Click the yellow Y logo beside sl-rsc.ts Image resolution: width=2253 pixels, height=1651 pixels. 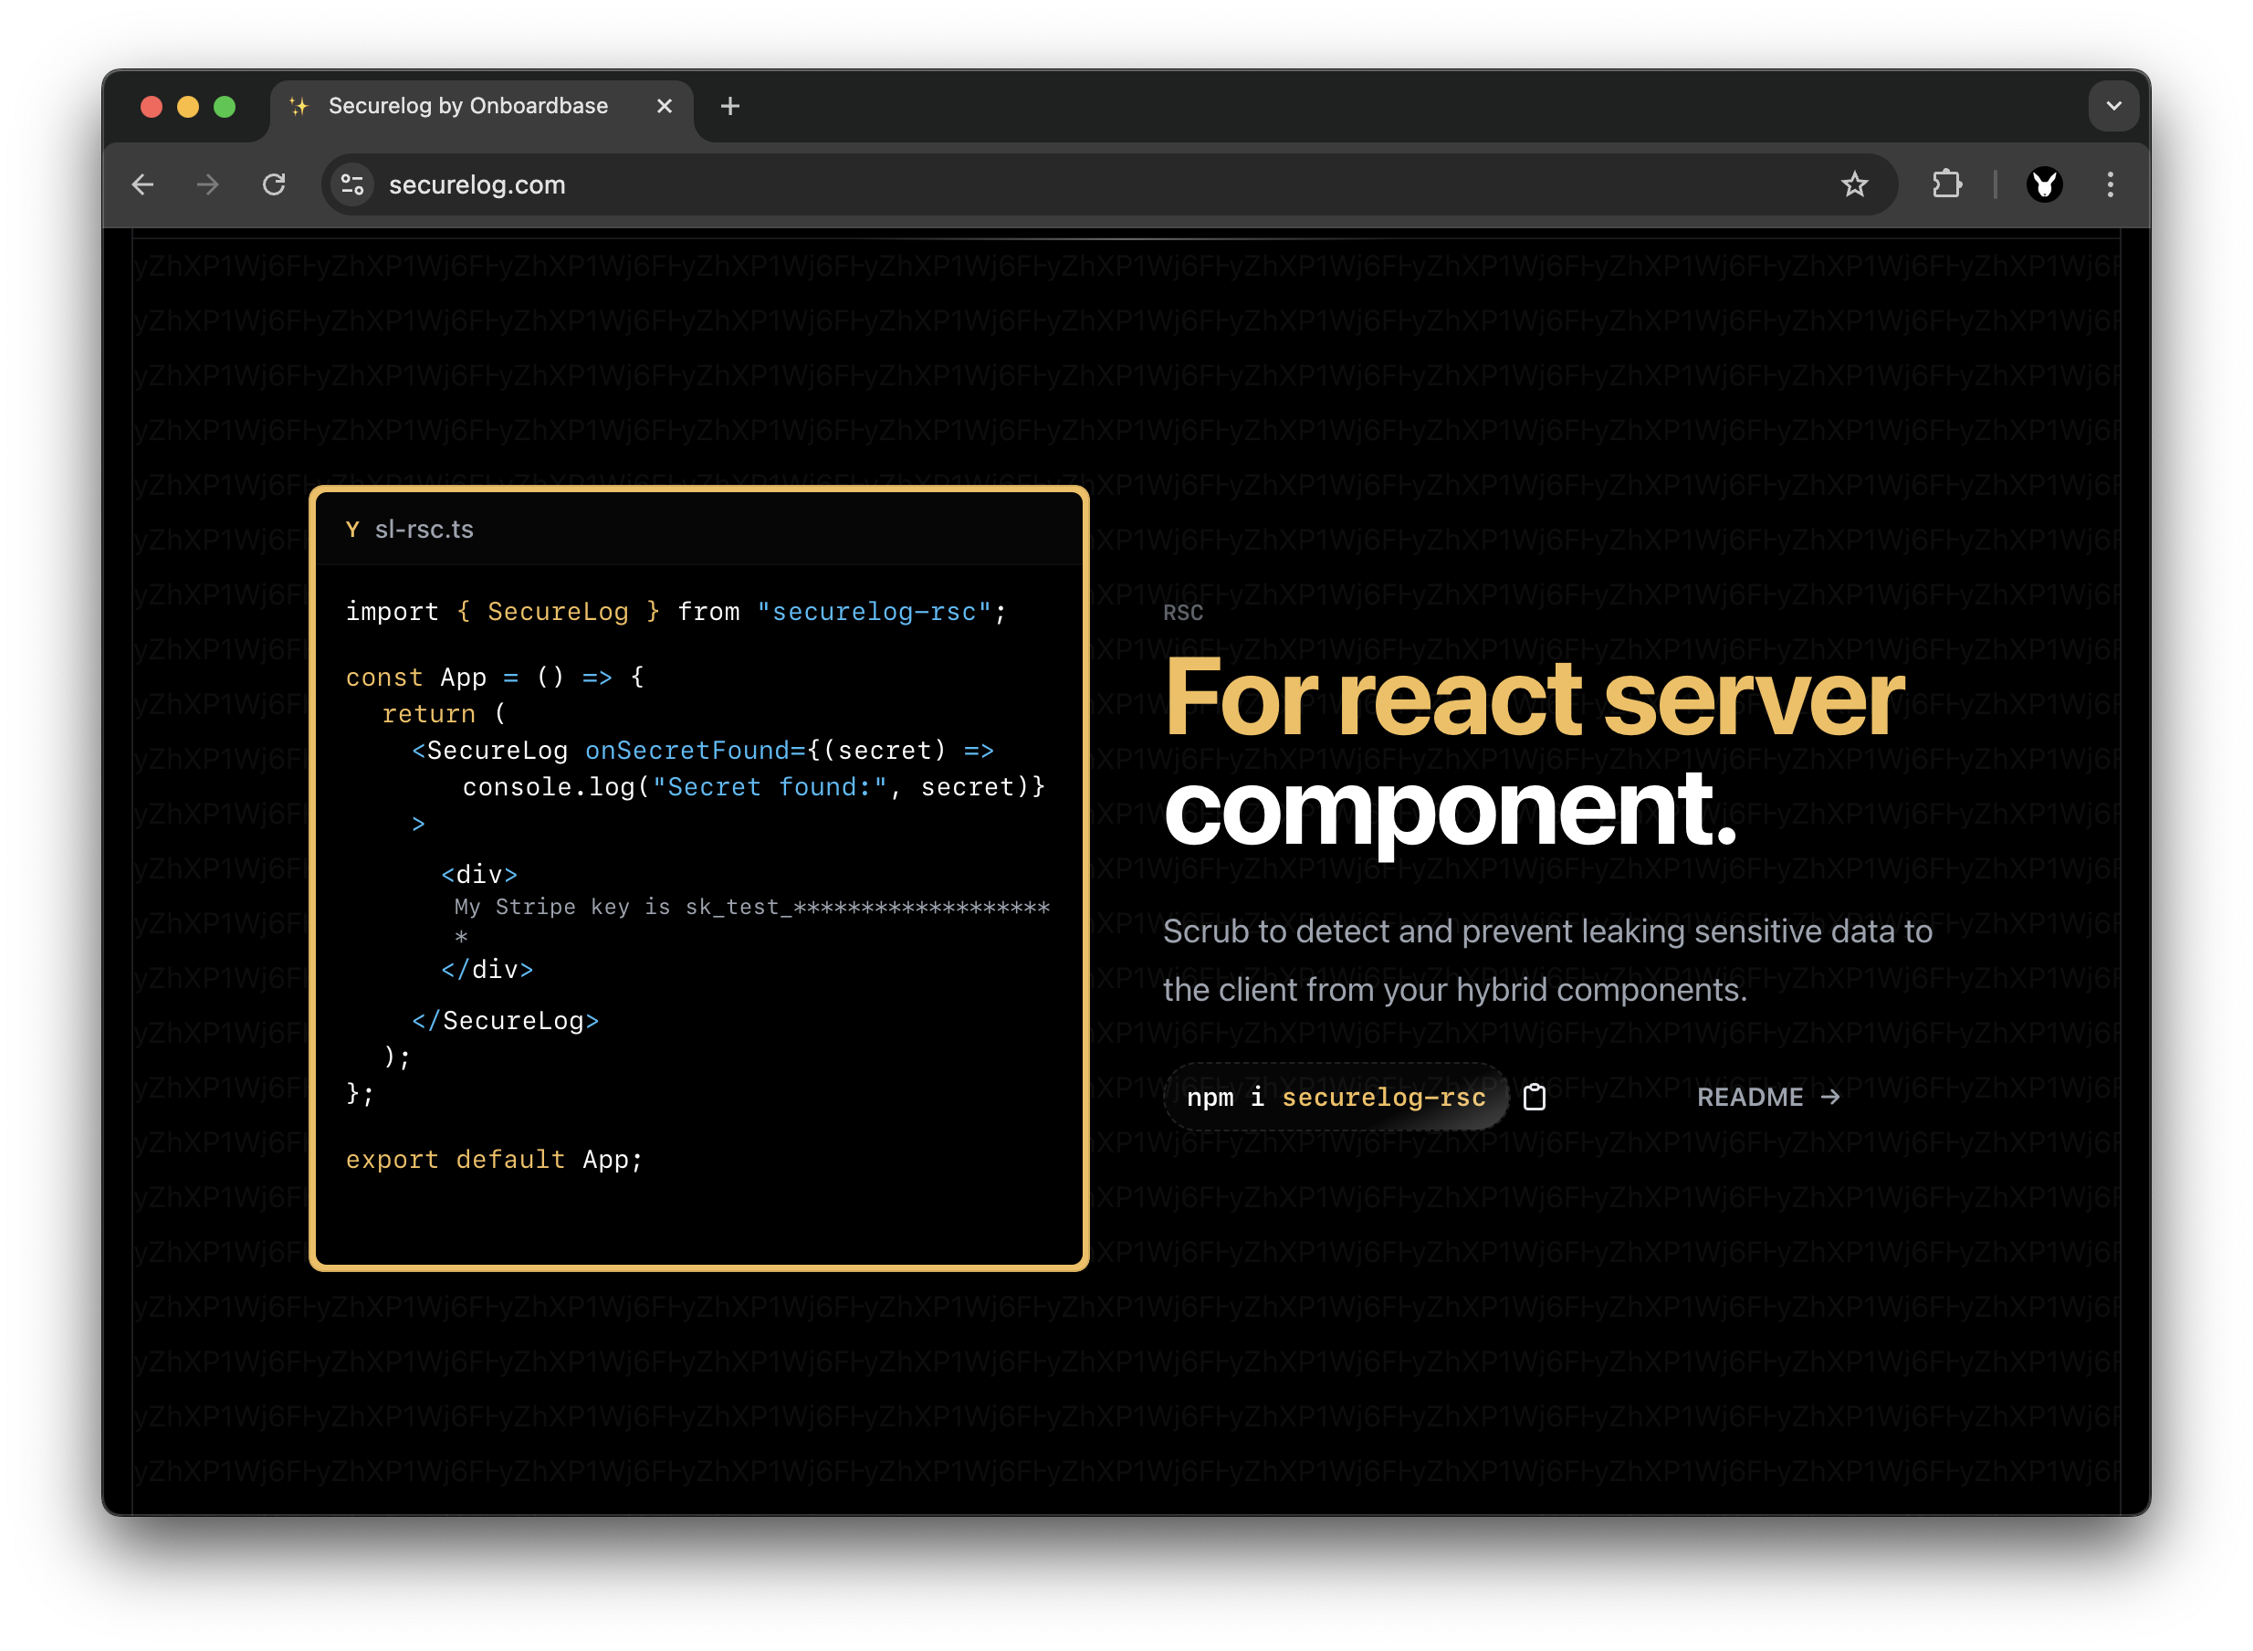point(352,530)
